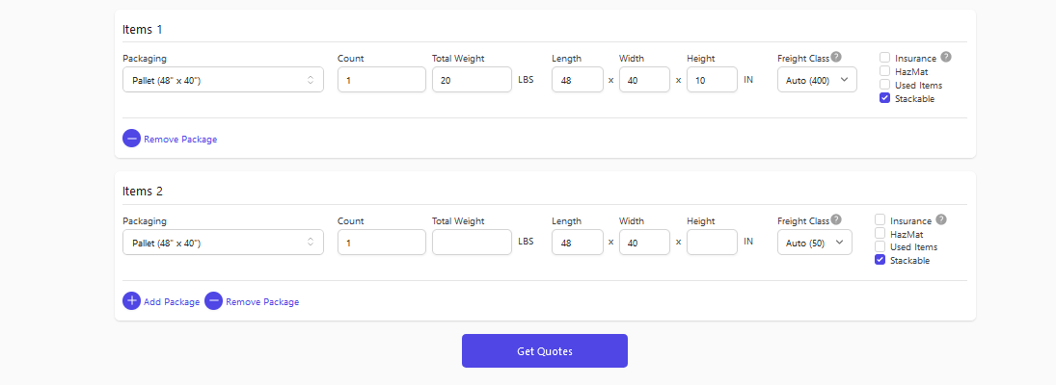Open Packaging dropdown in Items 1
The width and height of the screenshot is (1056, 385).
223,79
